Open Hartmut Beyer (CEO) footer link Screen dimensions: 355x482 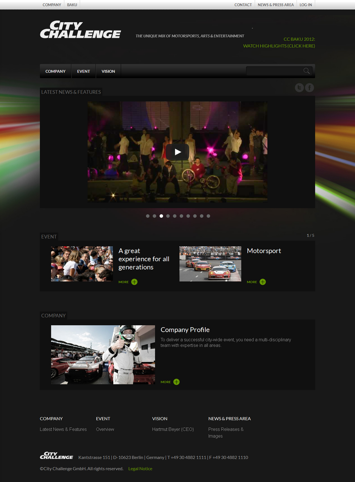(x=173, y=429)
